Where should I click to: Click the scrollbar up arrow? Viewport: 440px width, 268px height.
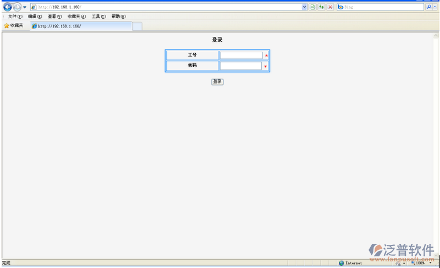436,35
